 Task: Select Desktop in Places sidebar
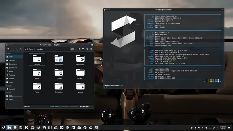14,60
